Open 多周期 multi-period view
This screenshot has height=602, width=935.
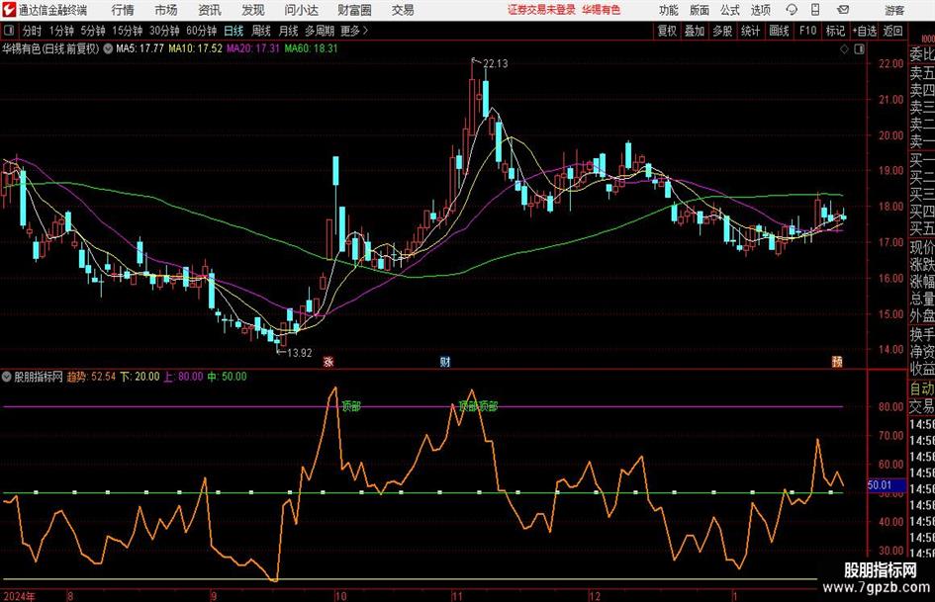click(x=320, y=31)
